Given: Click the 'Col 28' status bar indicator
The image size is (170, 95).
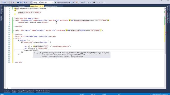Looking at the screenshot, I should click(x=93, y=94).
